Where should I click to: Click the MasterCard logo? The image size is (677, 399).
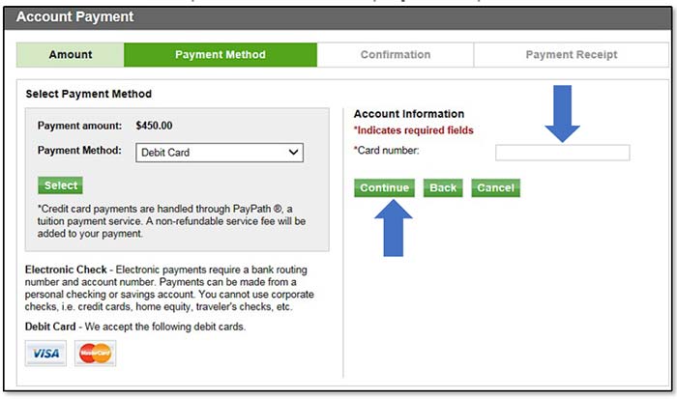coord(95,354)
